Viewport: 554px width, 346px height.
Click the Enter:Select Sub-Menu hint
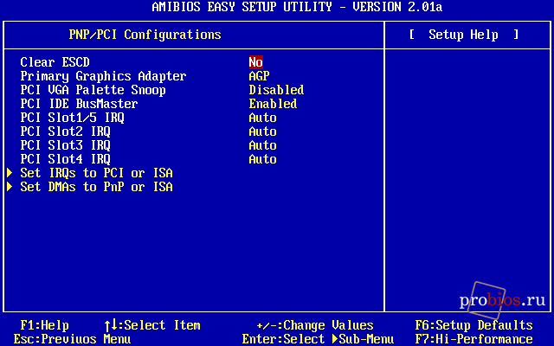pos(318,339)
